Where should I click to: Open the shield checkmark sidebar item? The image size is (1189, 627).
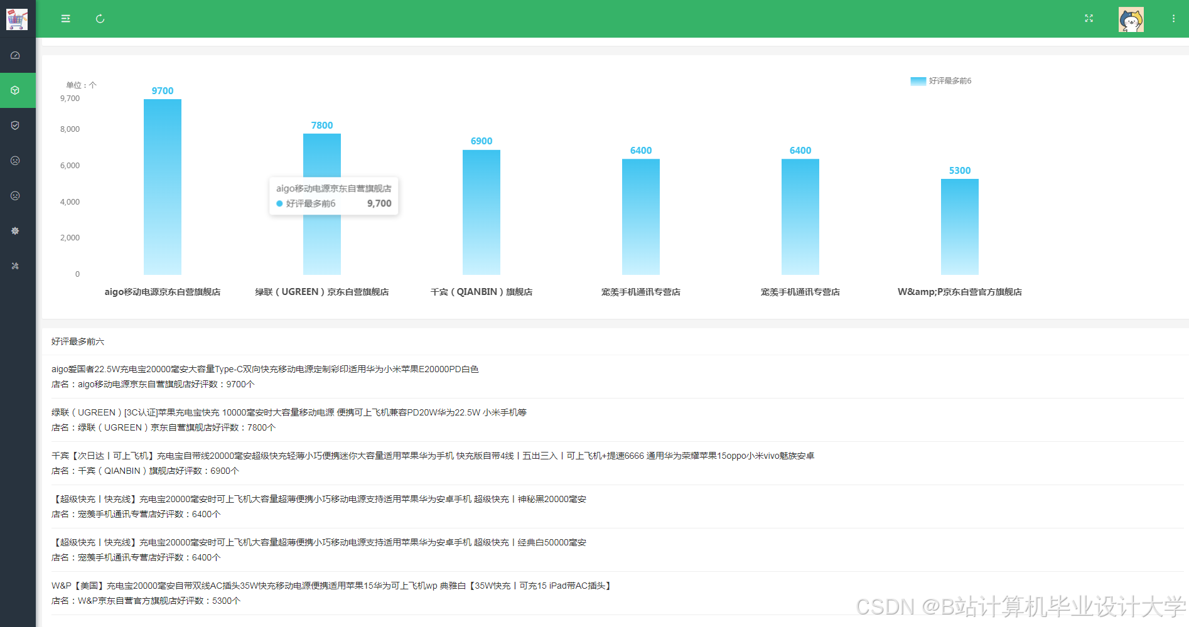point(15,126)
